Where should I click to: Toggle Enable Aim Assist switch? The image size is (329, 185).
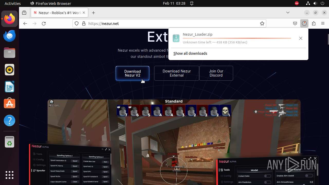309,176
